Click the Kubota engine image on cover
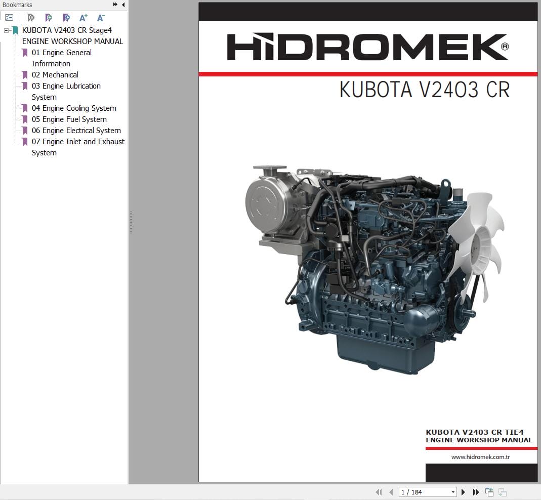This screenshot has height=500, width=541. coord(374,270)
